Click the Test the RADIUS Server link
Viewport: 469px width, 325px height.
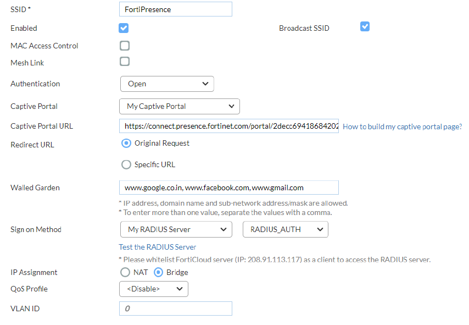point(158,247)
